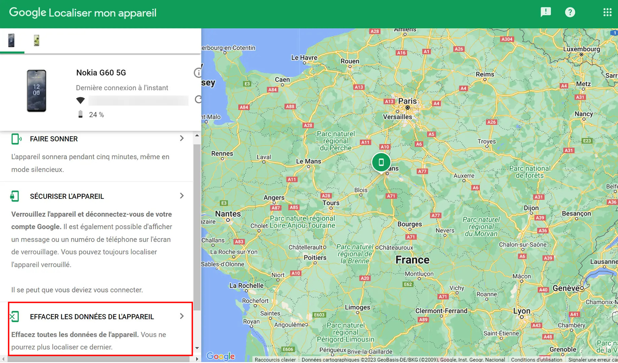Click Signaler une erreur cartographique link
Screen dimensions: 618x363
pyautogui.click(x=593, y=360)
